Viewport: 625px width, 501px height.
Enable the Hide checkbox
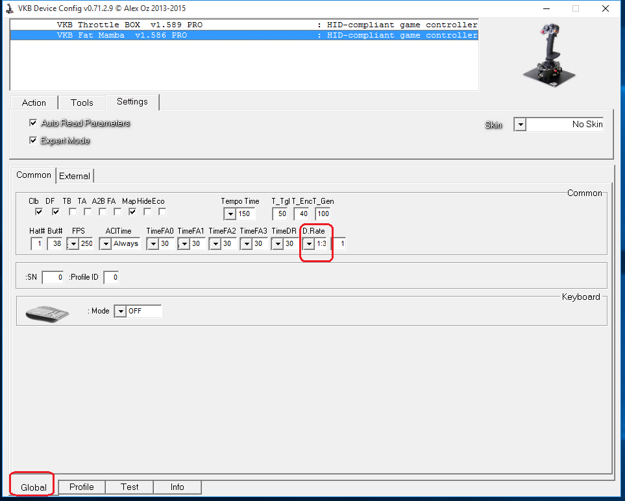coord(147,212)
